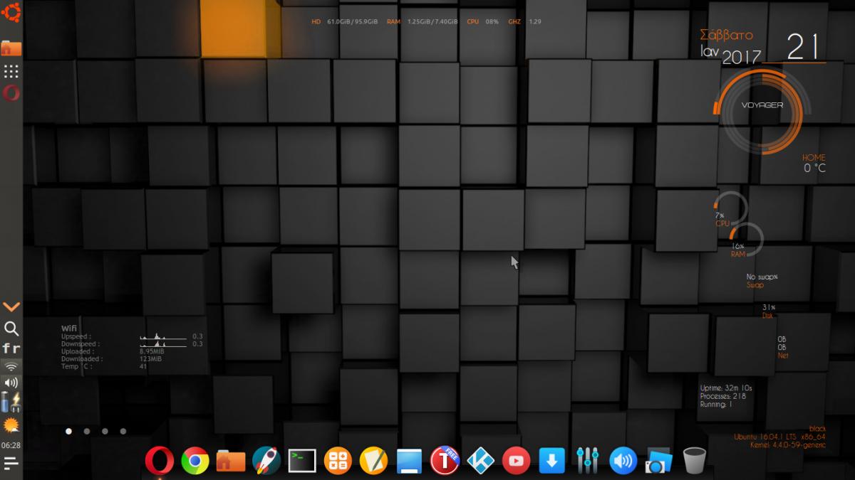Click the 7% CPU gauge
This screenshot has width=855, height=480.
point(730,210)
